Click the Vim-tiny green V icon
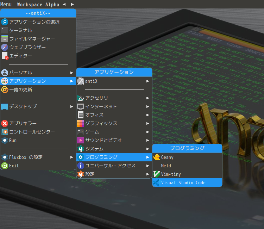The image size is (264, 229). click(x=157, y=174)
